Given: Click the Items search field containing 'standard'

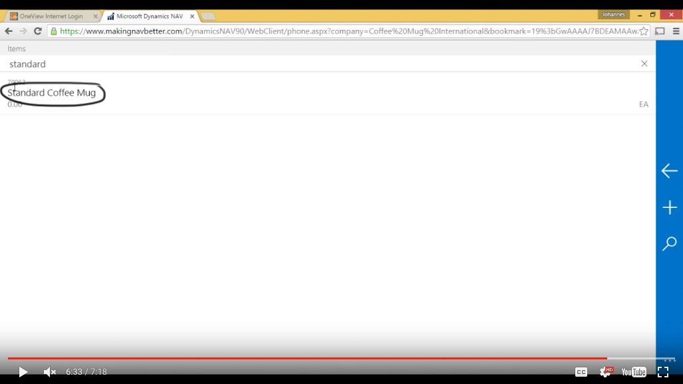Looking at the screenshot, I should click(319, 64).
